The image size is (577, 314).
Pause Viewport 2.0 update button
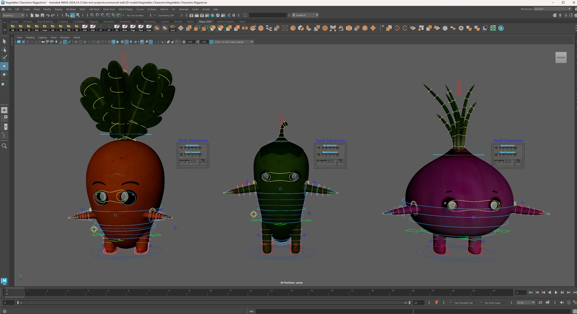click(234, 15)
